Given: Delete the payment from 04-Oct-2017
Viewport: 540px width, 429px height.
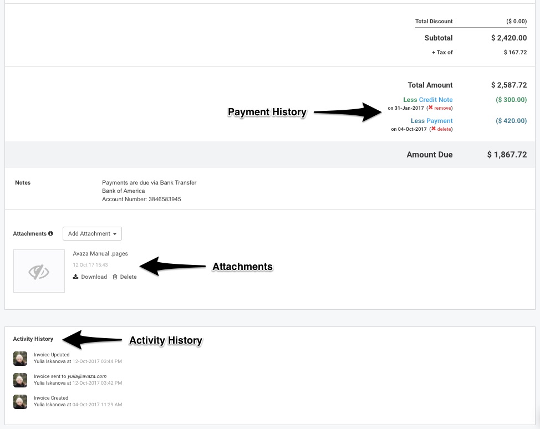Looking at the screenshot, I should tap(444, 129).
